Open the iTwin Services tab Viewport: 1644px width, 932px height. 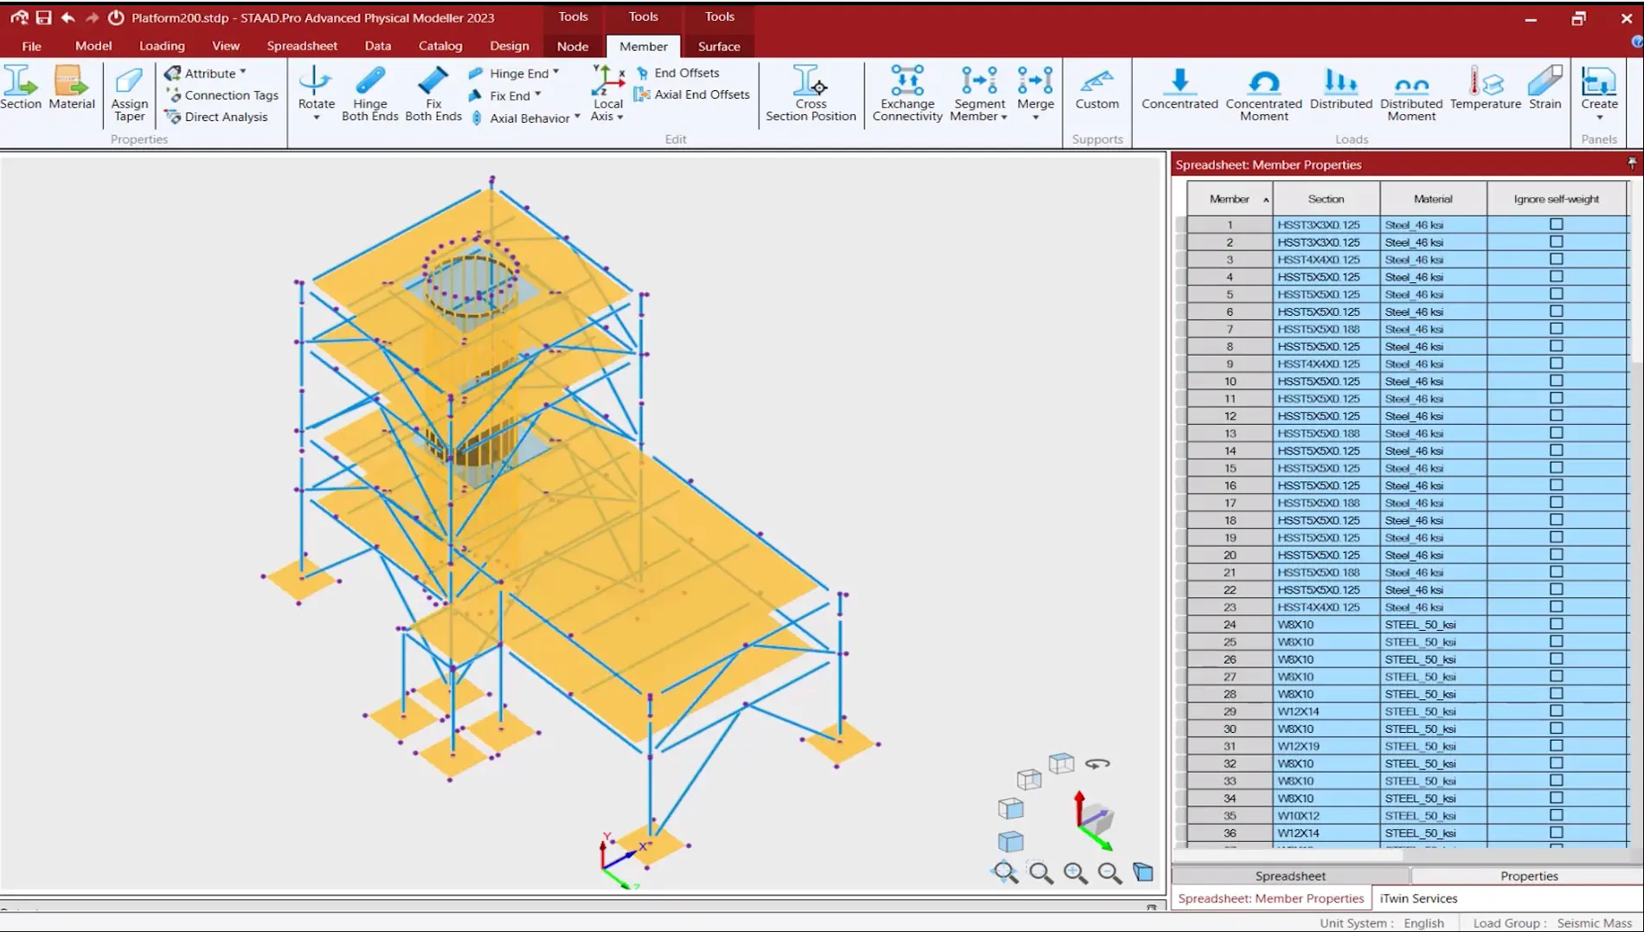point(1418,898)
